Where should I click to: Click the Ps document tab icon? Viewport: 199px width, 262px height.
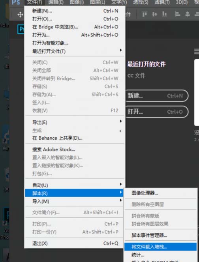pos(21,29)
